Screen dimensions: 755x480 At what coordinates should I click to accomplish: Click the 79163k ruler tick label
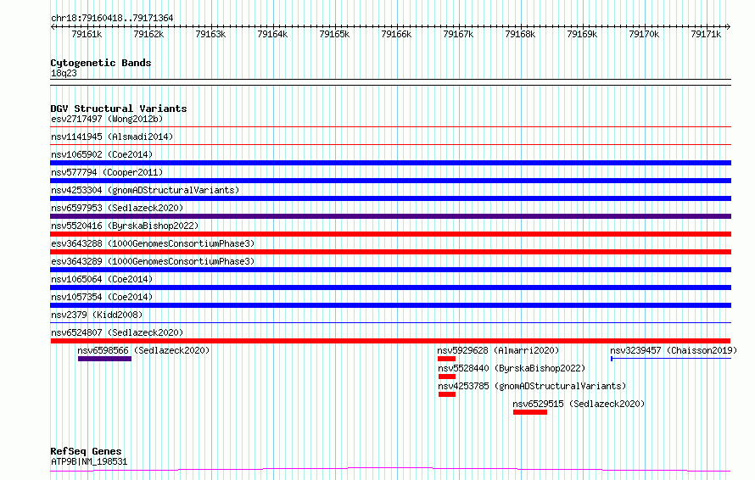click(x=210, y=34)
